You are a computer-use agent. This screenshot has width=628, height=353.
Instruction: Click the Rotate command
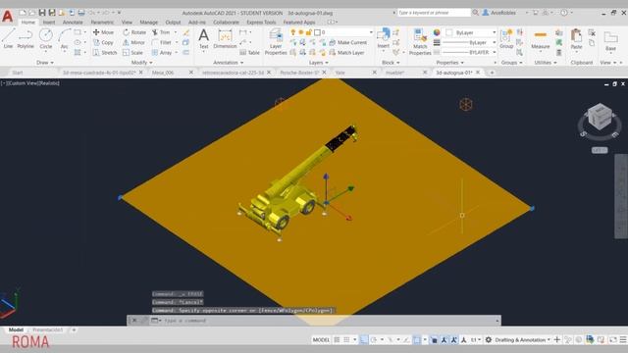pyautogui.click(x=134, y=32)
